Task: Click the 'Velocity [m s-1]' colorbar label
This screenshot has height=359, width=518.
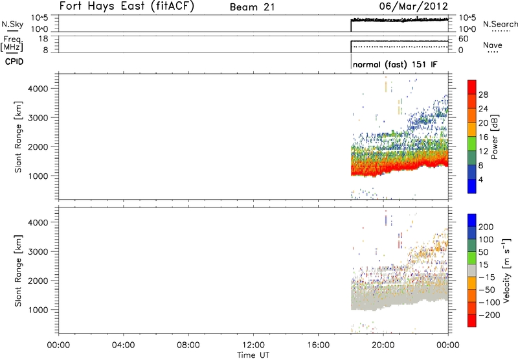Action: coord(506,270)
